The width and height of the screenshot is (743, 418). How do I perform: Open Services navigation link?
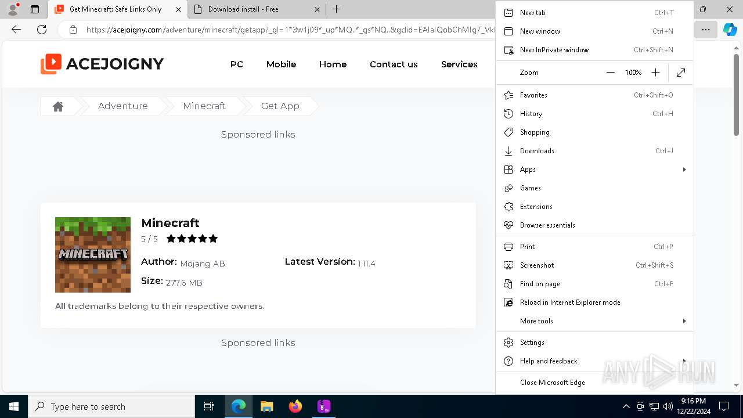click(459, 64)
